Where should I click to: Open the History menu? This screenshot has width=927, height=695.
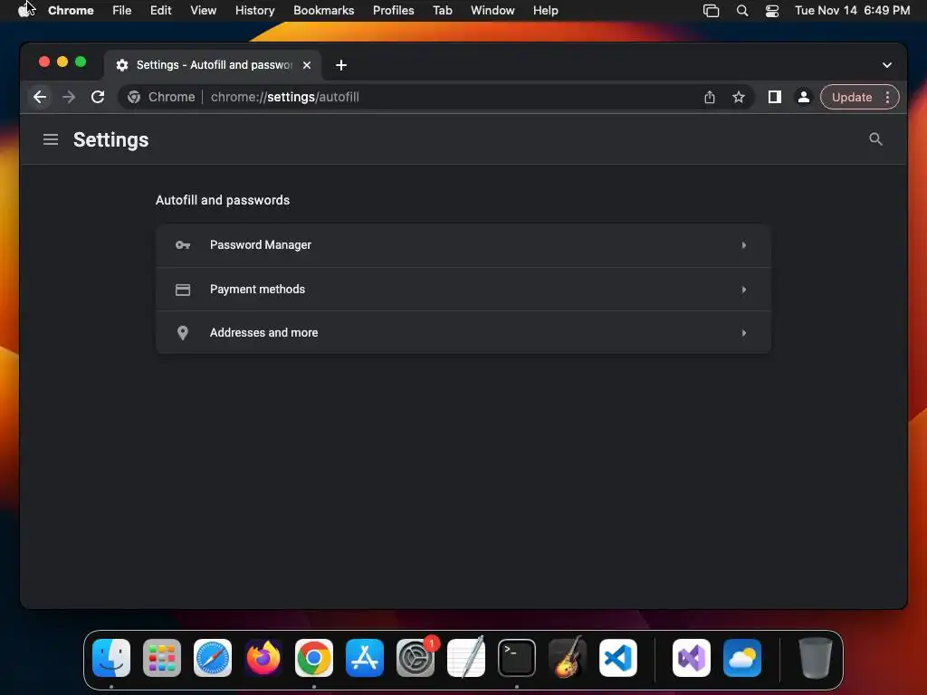[x=254, y=11]
